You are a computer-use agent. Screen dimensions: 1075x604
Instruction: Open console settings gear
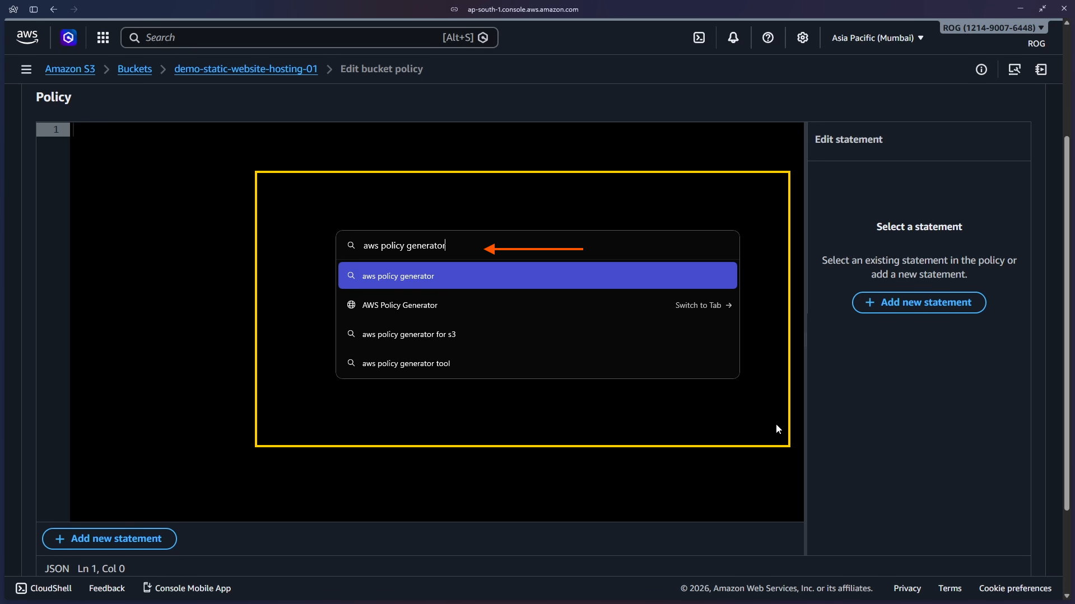pyautogui.click(x=802, y=38)
